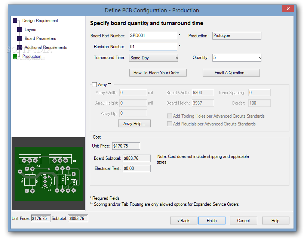Screen dimensions: 304x239
Task: Open Array Help
Action: [134, 124]
